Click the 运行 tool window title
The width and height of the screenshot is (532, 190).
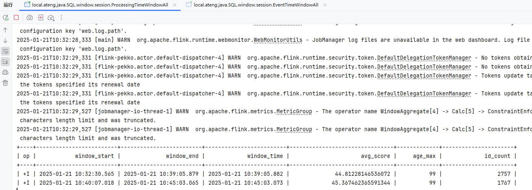click(x=8, y=5)
